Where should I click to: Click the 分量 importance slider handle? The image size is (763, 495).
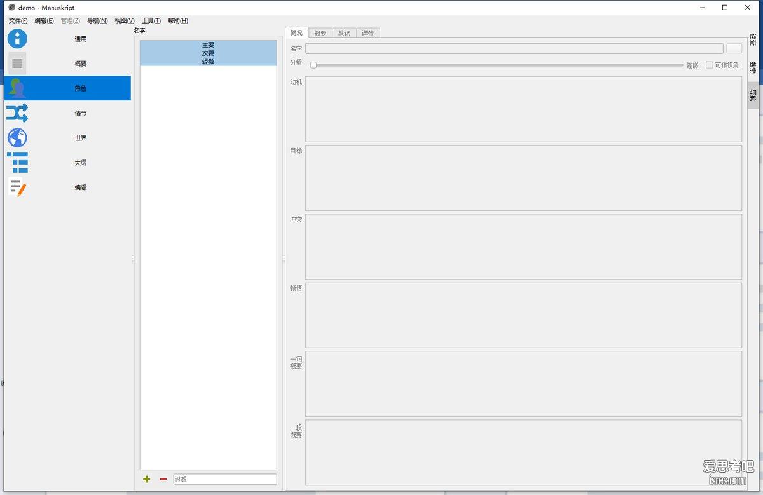[x=313, y=65]
